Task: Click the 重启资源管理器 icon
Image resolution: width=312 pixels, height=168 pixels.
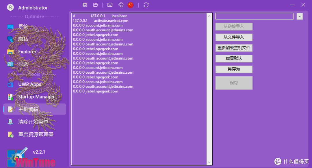Action: tap(11, 135)
